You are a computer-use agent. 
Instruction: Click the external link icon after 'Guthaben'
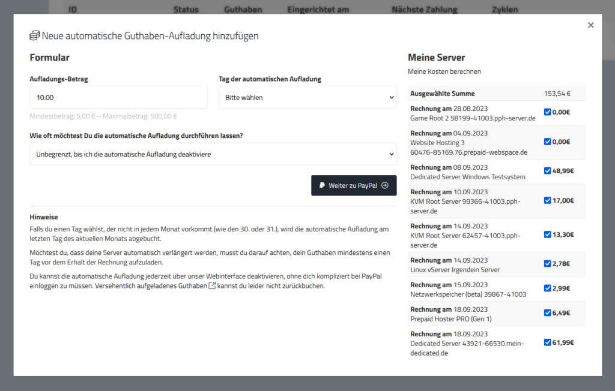[212, 285]
